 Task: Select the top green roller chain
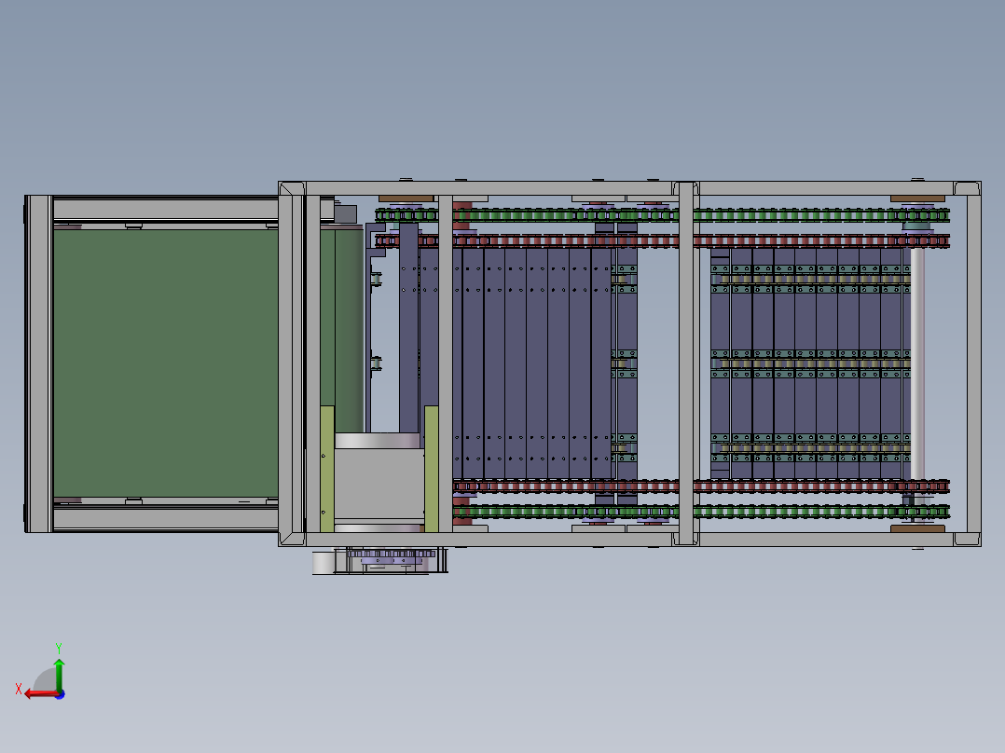[662, 214]
